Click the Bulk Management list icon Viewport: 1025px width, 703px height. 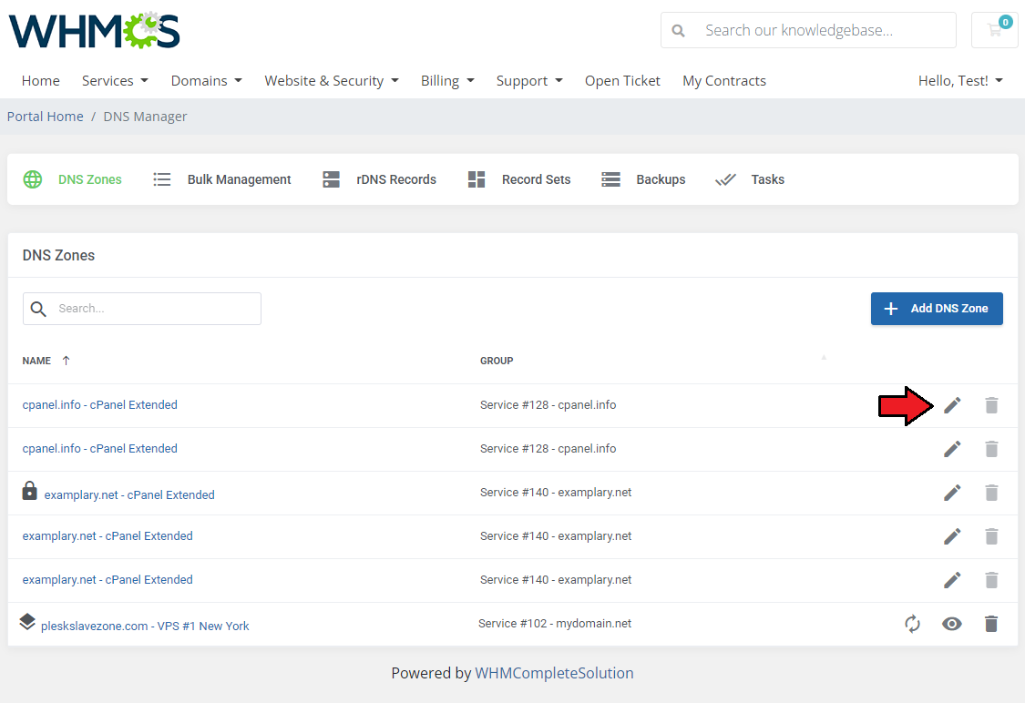click(x=161, y=179)
